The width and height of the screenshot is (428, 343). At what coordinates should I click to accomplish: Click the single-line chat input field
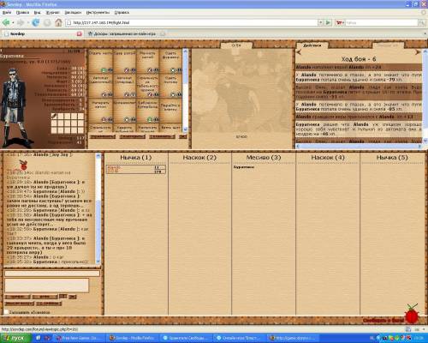[x=52, y=274]
